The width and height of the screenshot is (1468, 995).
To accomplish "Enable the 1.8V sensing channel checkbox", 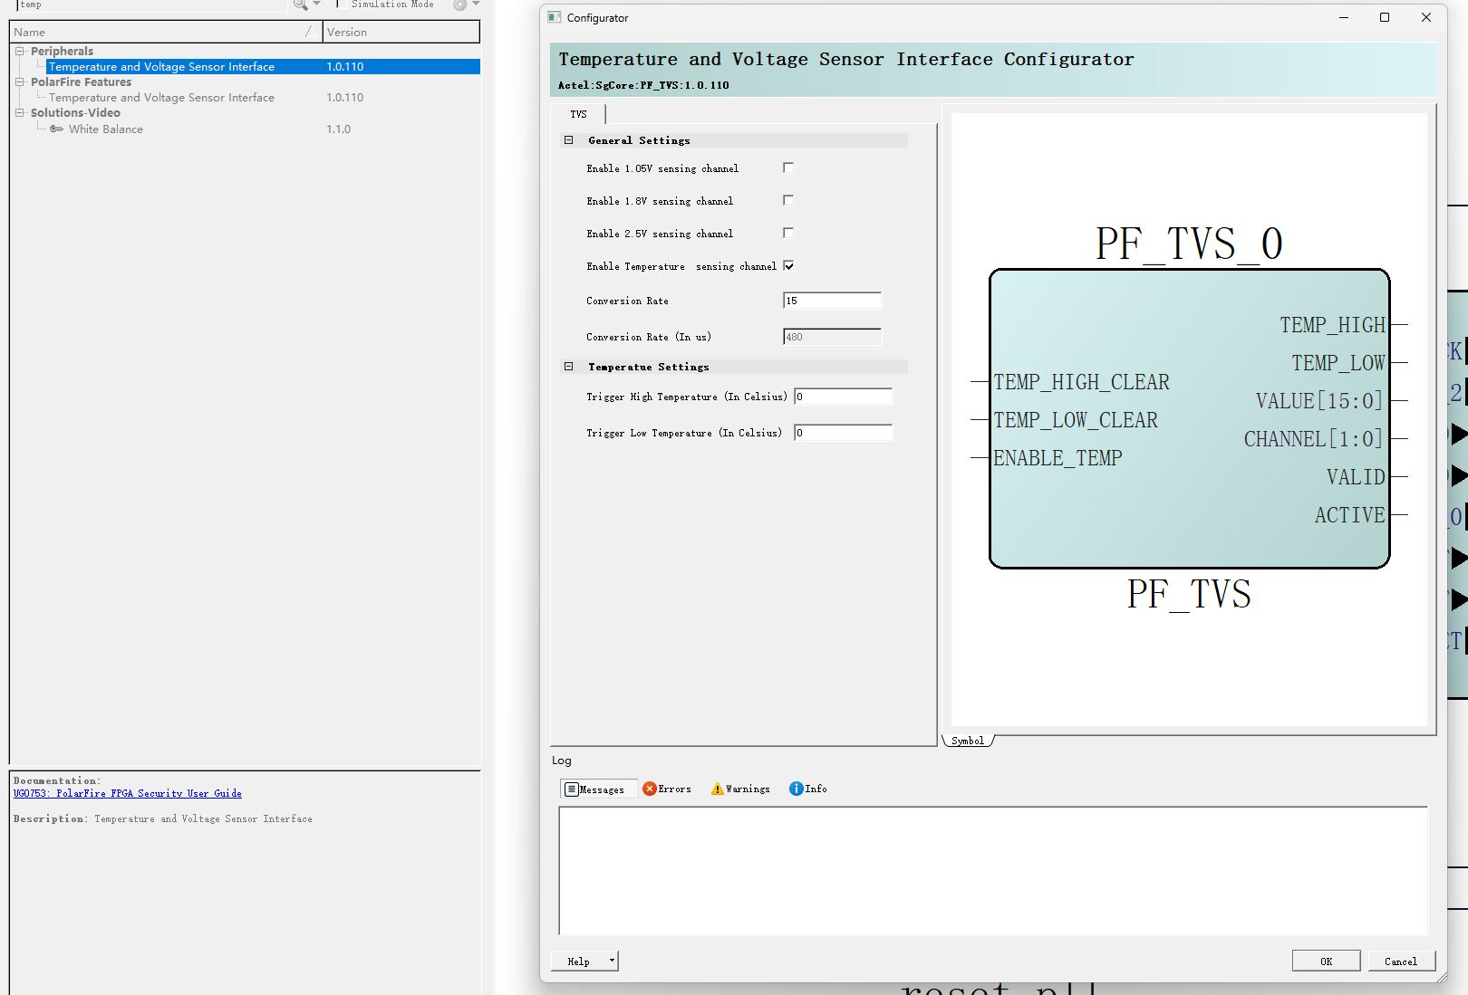I will 788,200.
